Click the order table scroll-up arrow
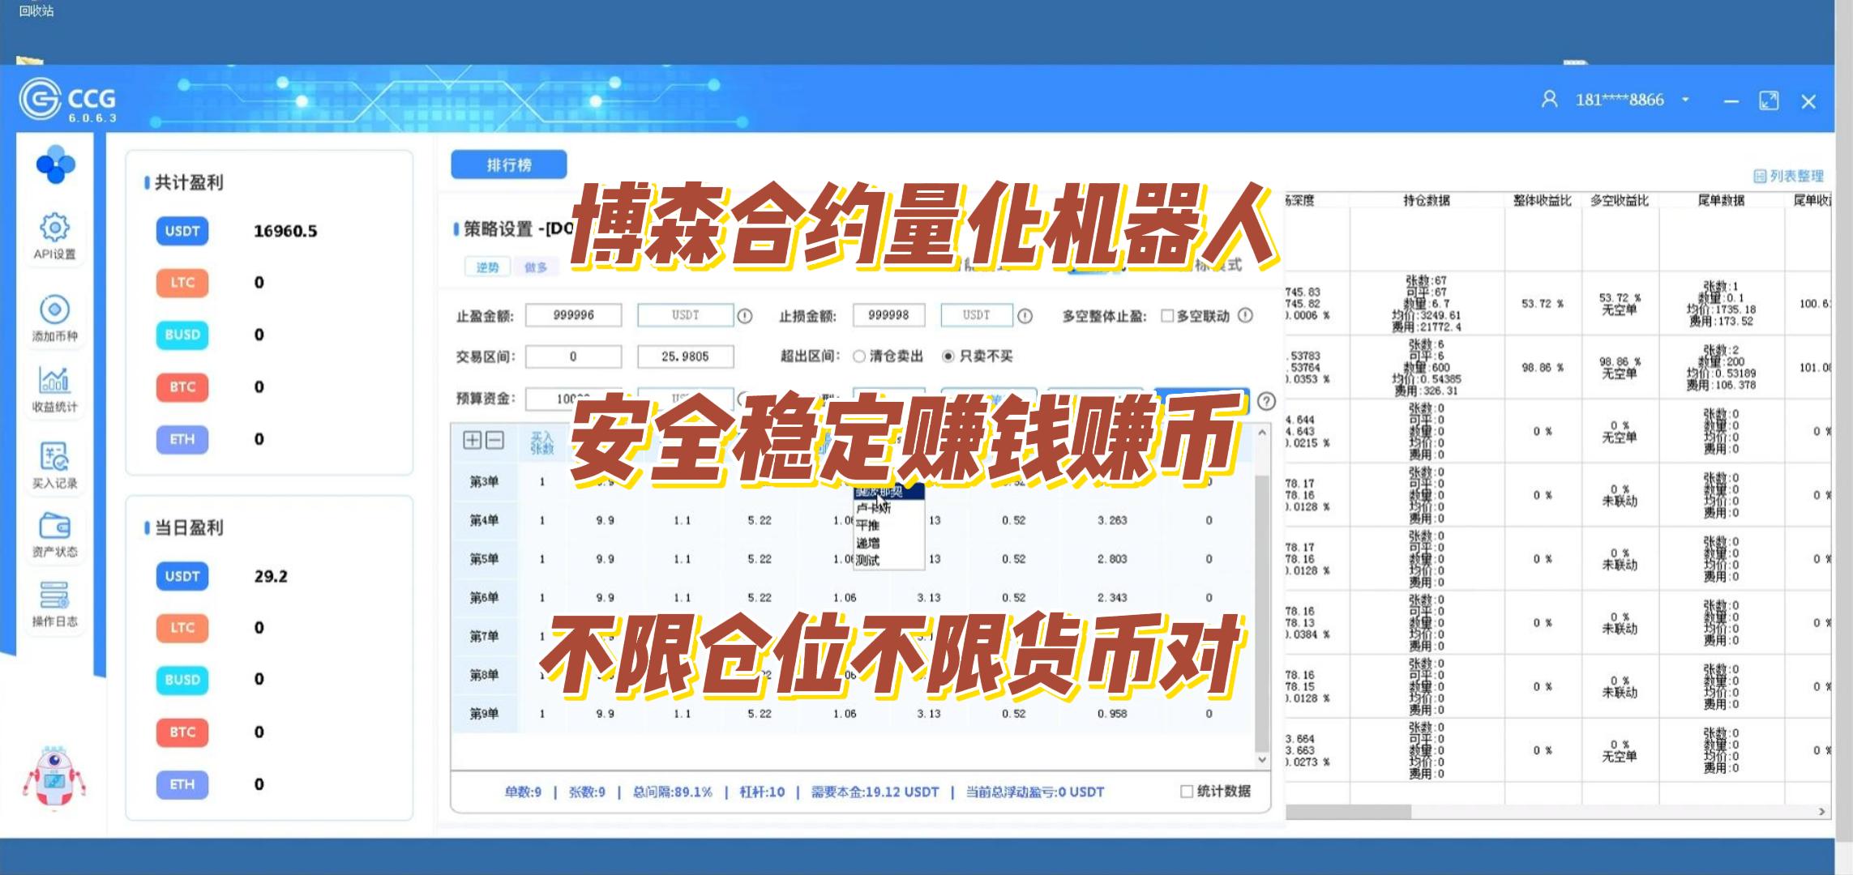1853x875 pixels. click(x=1262, y=433)
